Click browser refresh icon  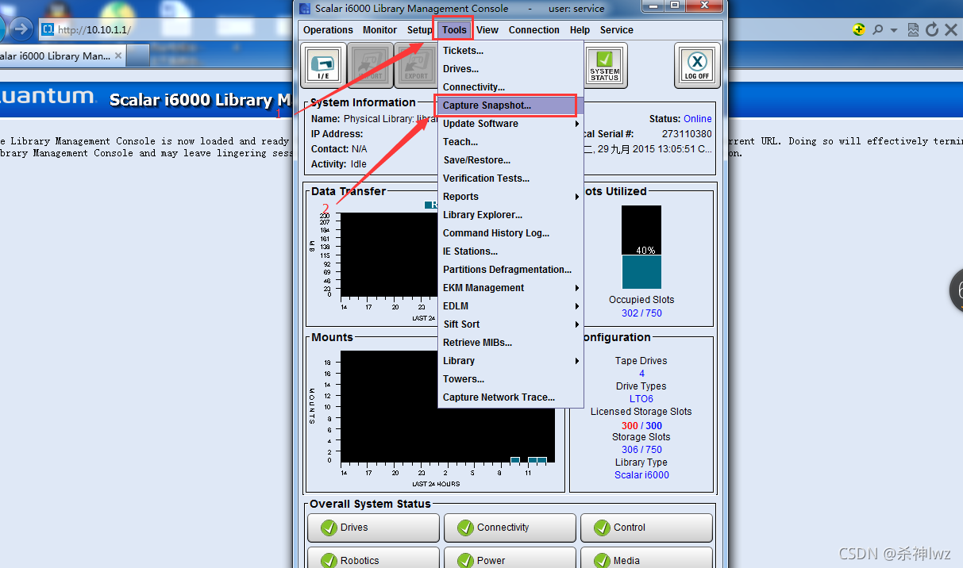[x=932, y=29]
